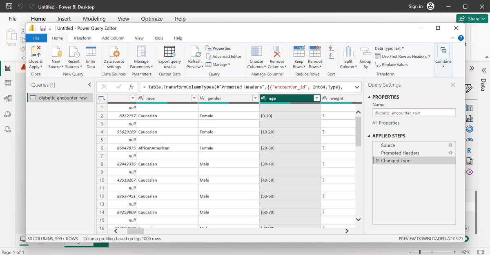Click the Manage Parameters icon
Screen dimensions: 490x255
click(x=141, y=51)
